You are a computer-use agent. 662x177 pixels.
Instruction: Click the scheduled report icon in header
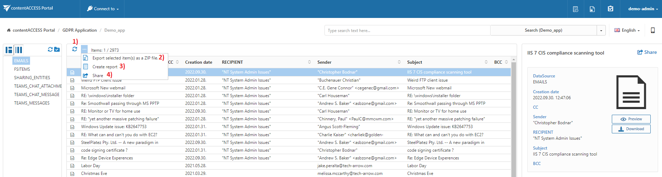(575, 9)
